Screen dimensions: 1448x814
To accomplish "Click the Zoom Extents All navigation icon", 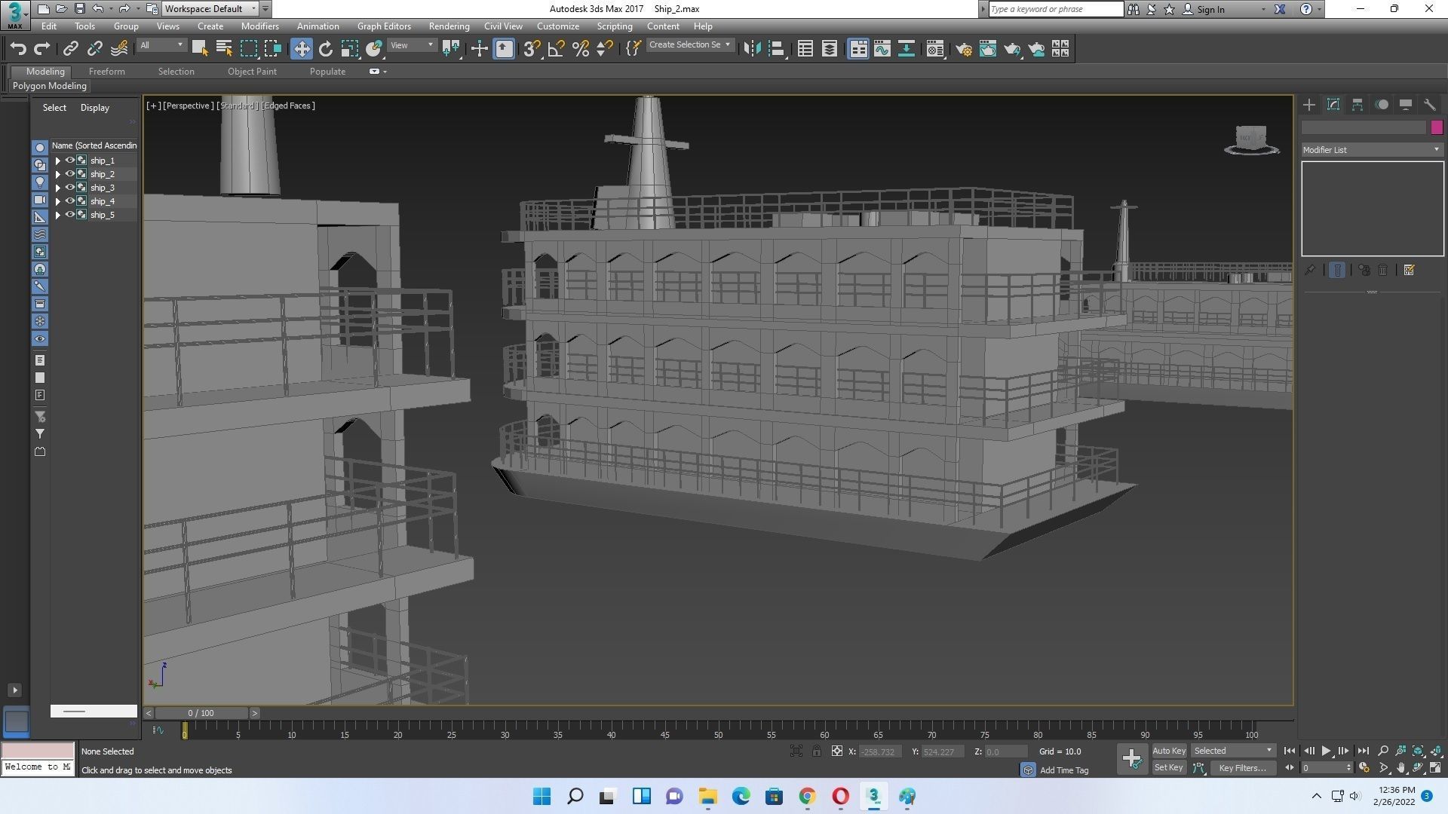I will coord(1436,751).
